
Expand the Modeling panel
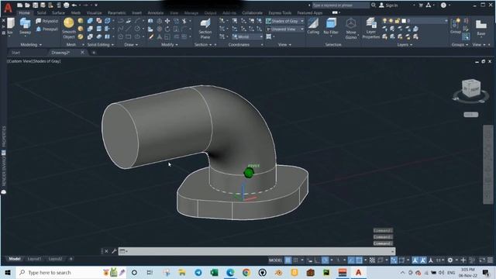point(31,45)
